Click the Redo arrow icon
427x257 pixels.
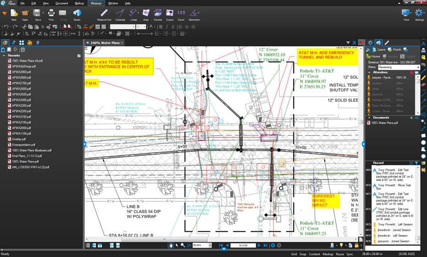tap(15, 27)
